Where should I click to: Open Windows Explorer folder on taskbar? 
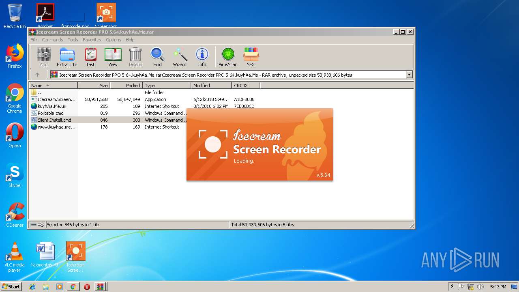coord(46,287)
